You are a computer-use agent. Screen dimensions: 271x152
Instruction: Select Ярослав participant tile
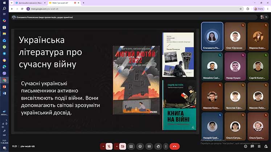[235, 96]
